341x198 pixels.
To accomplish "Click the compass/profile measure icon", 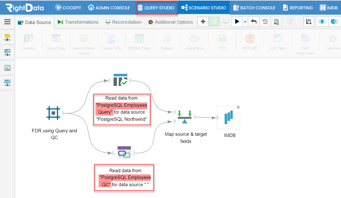I will [309, 22].
